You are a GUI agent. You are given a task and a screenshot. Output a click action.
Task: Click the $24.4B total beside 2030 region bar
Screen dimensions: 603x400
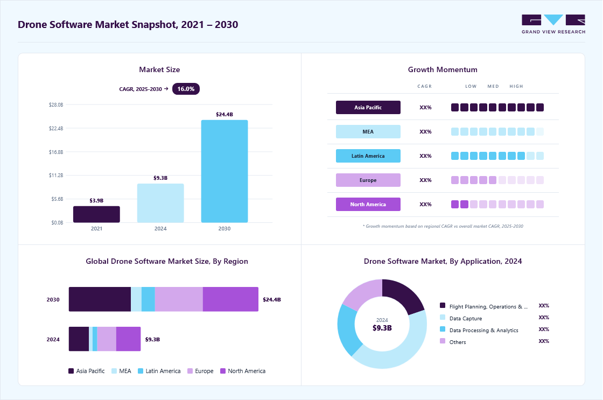(x=272, y=300)
